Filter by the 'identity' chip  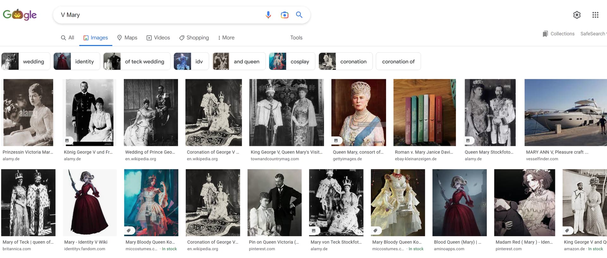pos(77,61)
